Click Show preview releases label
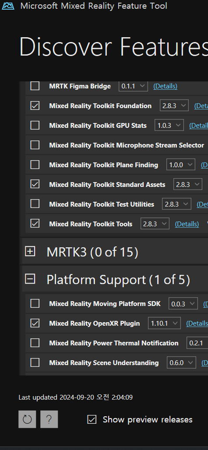208x450 pixels. click(x=148, y=419)
